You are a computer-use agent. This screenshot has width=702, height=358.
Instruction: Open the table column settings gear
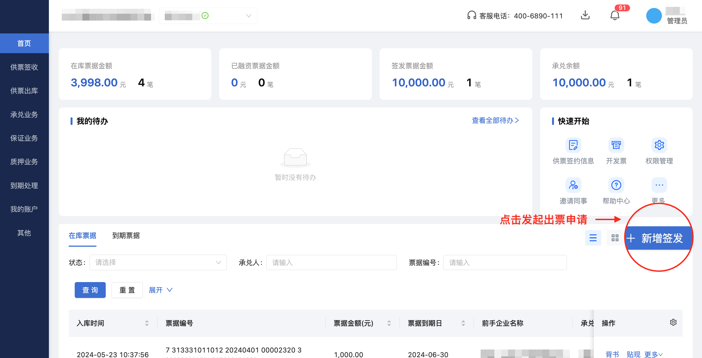point(673,322)
